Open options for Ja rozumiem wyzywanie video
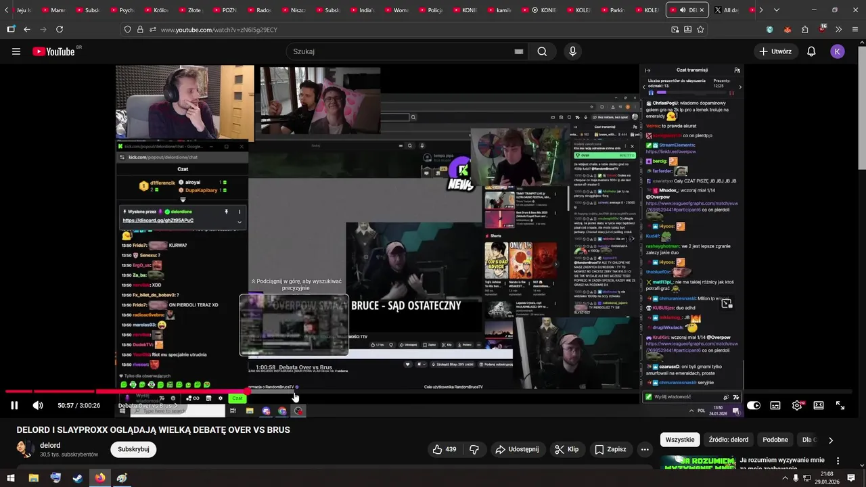866x487 pixels. [838, 461]
